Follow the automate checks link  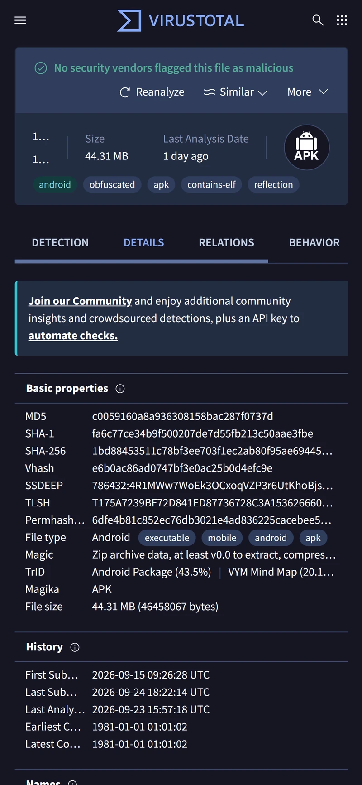[x=73, y=336]
